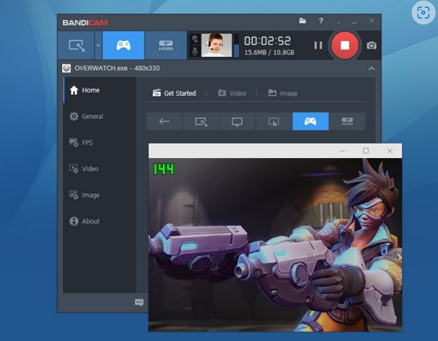Image resolution: width=438 pixels, height=341 pixels.
Task: Open FPS settings in sidebar
Action: tap(81, 142)
